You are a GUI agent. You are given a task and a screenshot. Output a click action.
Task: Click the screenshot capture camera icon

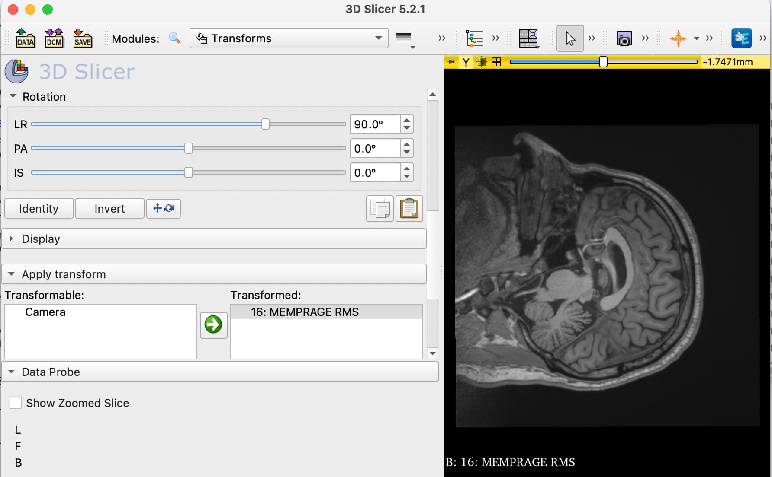[624, 38]
